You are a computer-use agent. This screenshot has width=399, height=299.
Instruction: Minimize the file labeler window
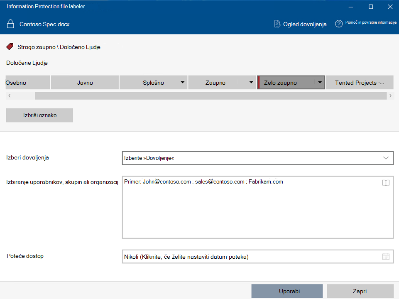(351, 7)
